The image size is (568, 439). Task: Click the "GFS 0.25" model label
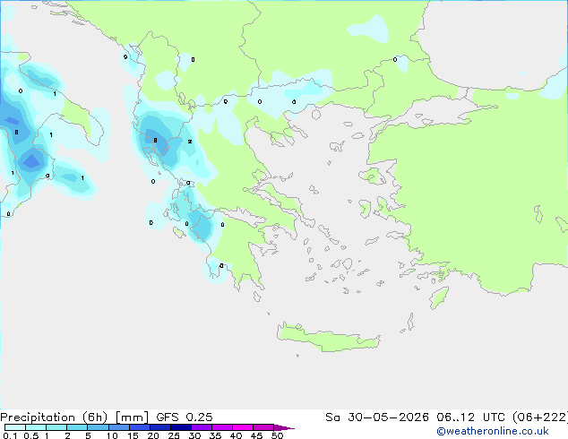click(185, 417)
